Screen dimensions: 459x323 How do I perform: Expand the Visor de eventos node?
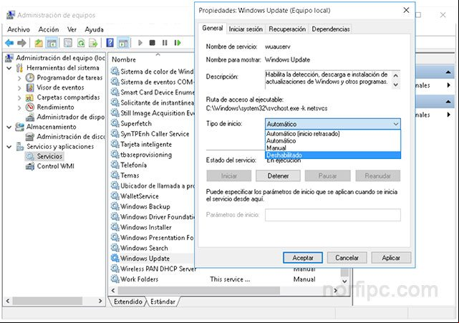[x=19, y=88]
